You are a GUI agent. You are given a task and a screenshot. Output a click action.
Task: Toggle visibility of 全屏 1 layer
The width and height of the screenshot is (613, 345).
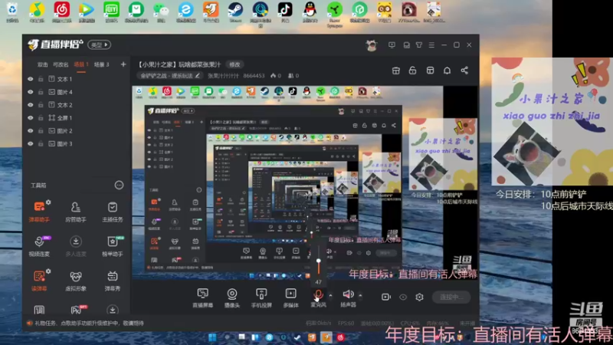click(x=31, y=118)
